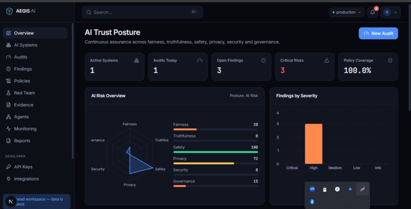Open the Reports page
411x209 pixels.
(35, 141)
